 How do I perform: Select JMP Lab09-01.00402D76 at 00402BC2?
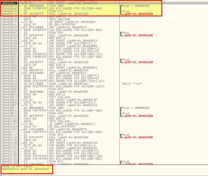click(x=68, y=73)
